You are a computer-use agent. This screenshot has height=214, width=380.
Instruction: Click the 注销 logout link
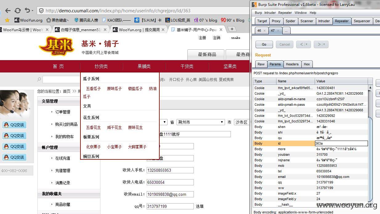pyautogui.click(x=216, y=38)
